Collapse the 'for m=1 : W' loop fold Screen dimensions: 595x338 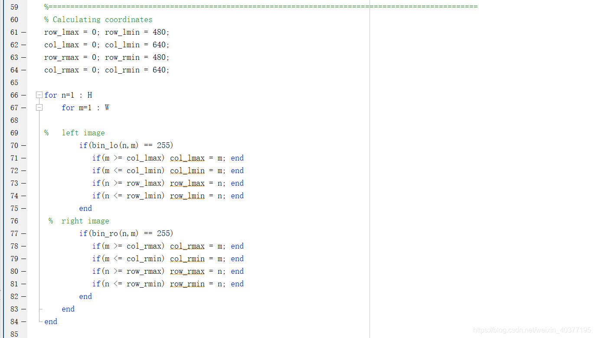[39, 108]
